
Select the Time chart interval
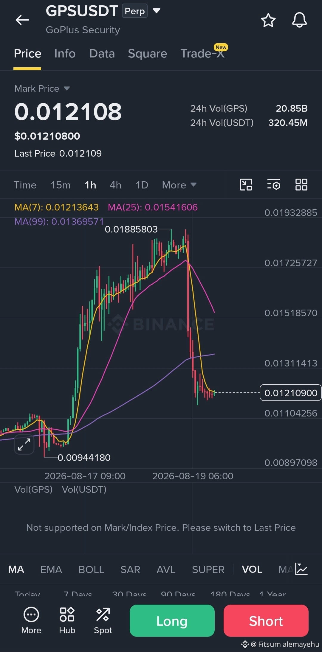(25, 185)
